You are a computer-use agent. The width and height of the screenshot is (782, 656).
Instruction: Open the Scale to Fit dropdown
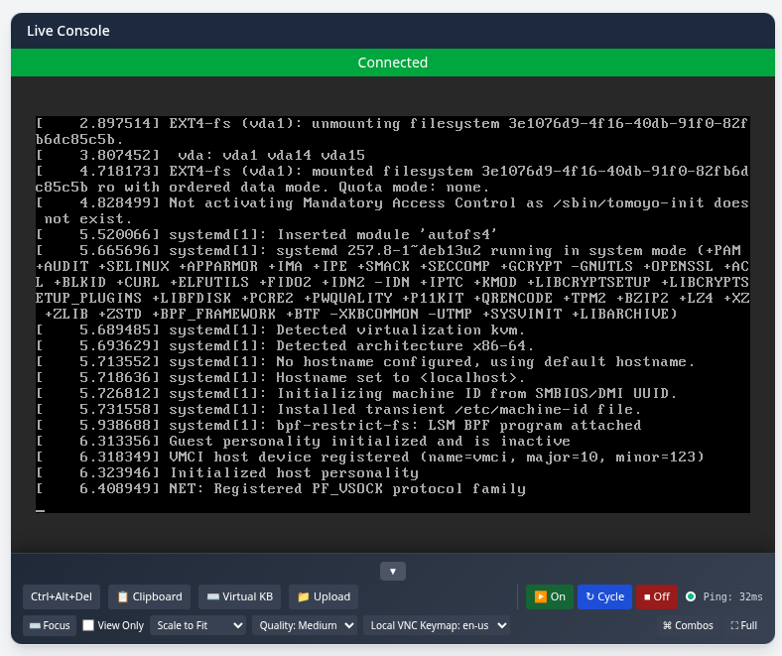[x=197, y=625]
